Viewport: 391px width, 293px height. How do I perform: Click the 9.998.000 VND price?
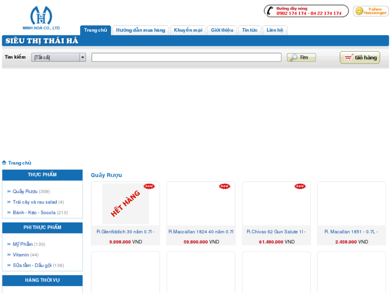tap(126, 242)
